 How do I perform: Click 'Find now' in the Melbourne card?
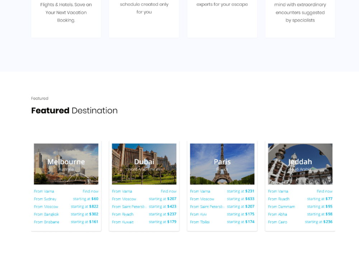(x=90, y=191)
